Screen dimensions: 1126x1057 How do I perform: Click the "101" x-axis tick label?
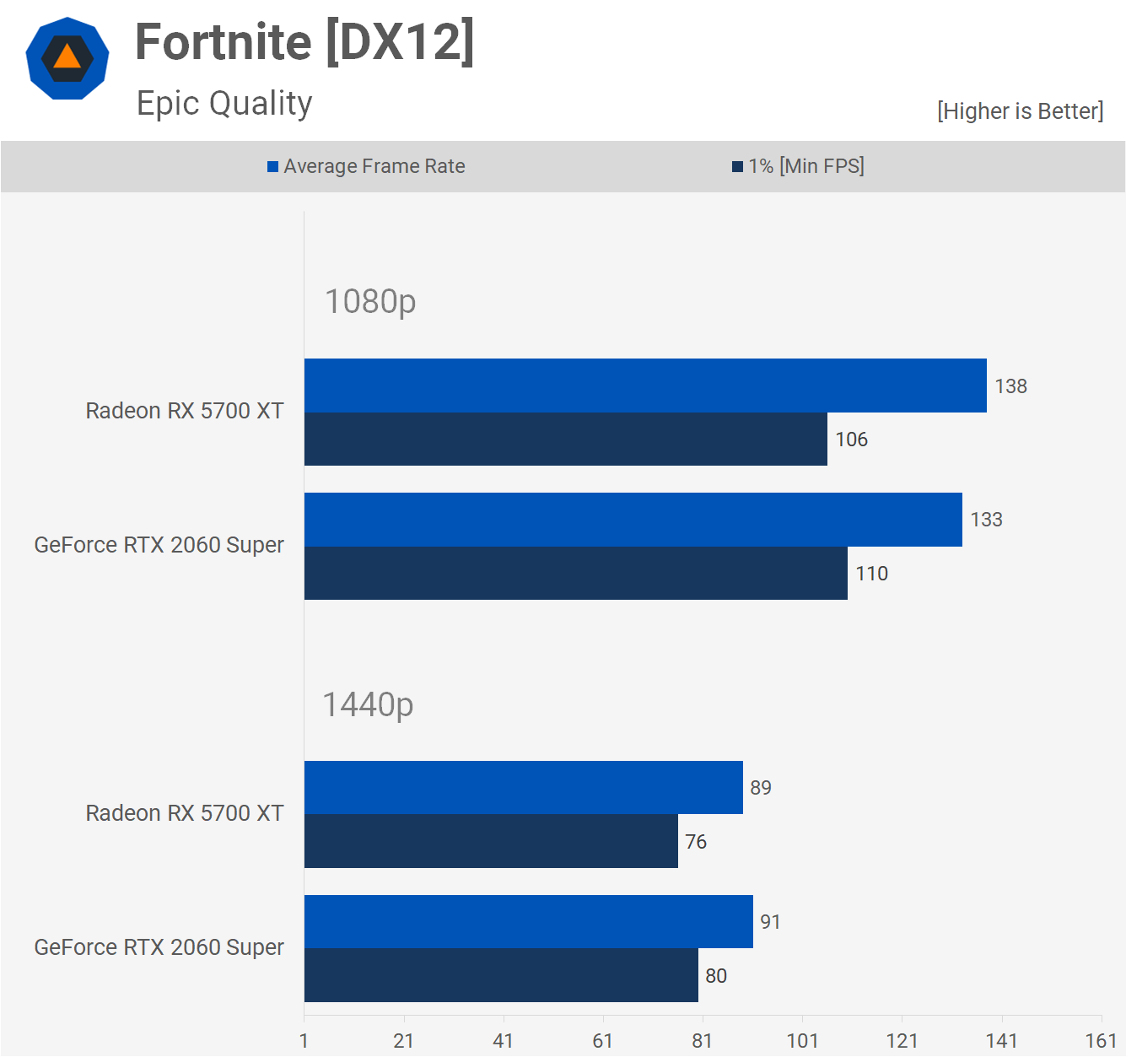point(802,1041)
